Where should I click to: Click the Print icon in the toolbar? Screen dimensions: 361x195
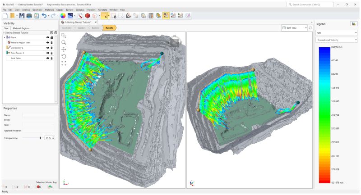(x=29, y=16)
